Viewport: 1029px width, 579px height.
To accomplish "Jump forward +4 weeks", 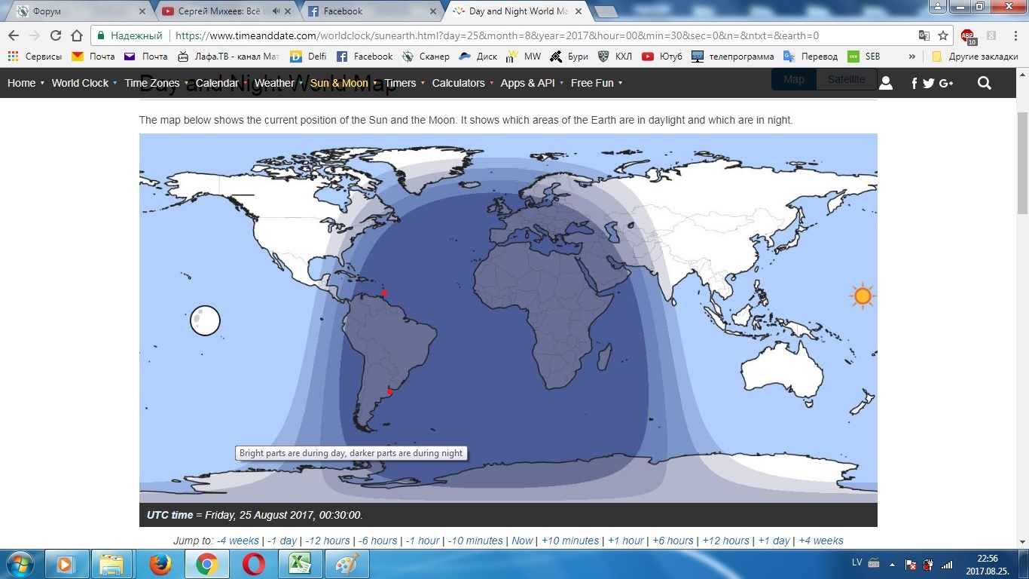I will coord(821,541).
